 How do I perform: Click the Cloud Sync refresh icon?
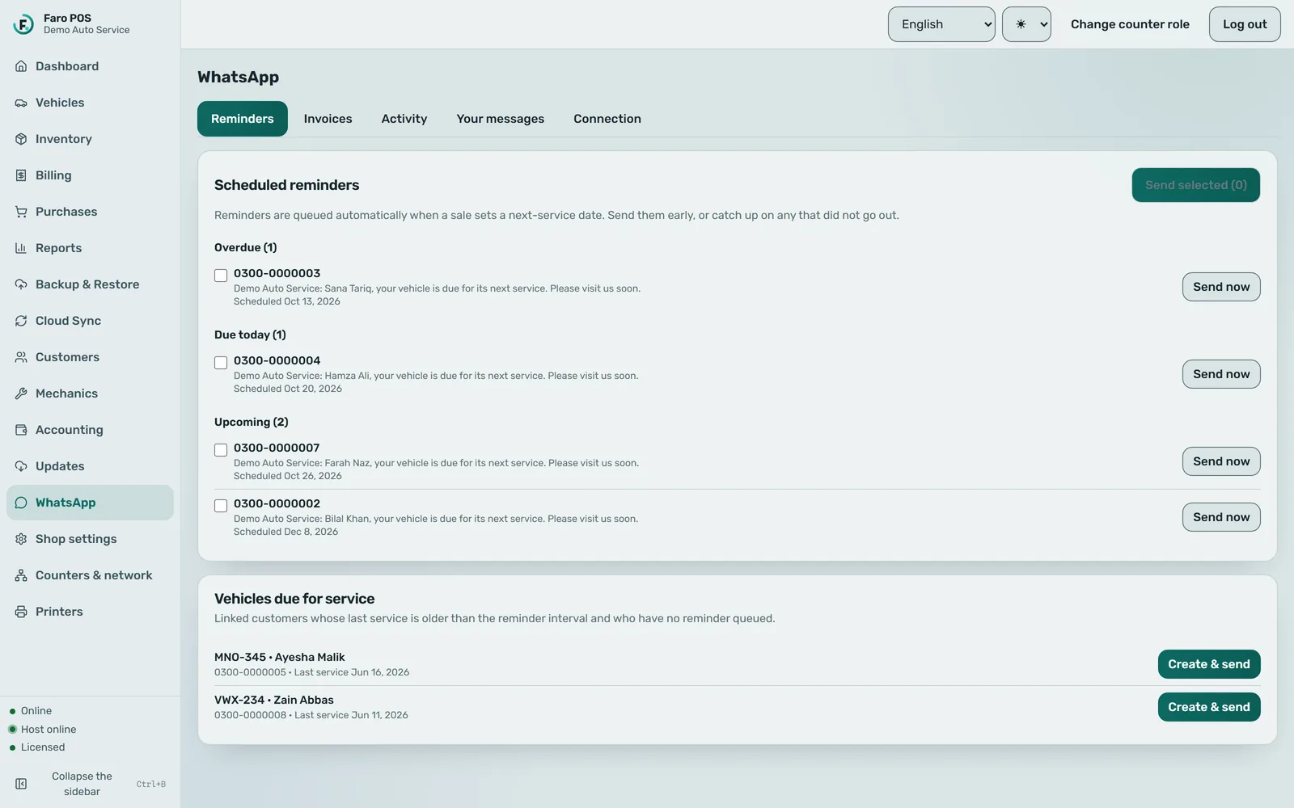click(x=21, y=321)
